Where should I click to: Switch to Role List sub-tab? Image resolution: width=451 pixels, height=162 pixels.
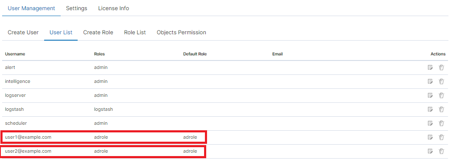tap(135, 33)
